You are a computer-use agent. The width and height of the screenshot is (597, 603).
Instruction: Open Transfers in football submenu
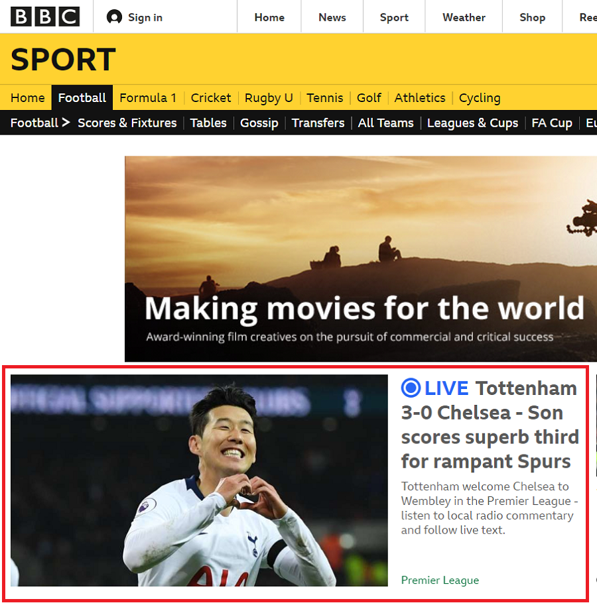click(318, 123)
